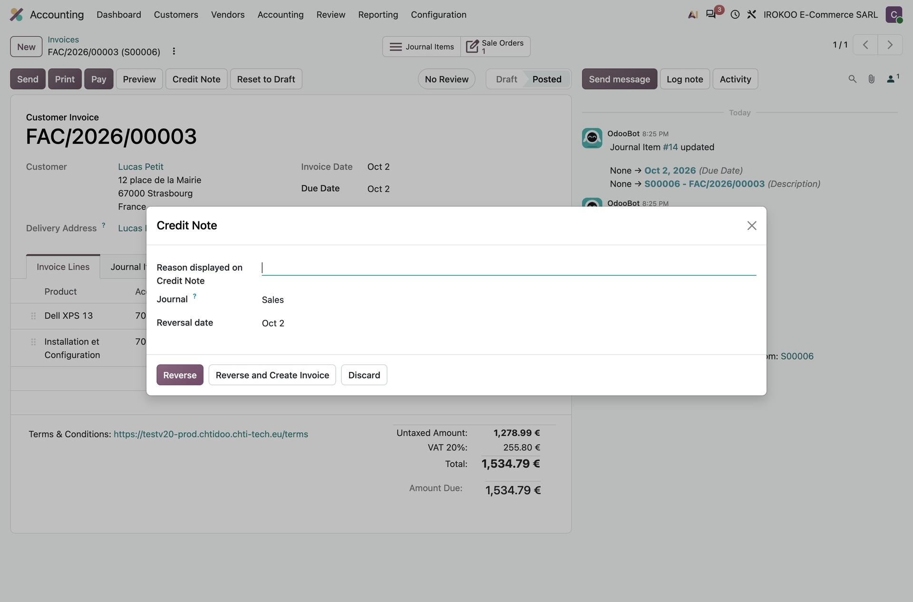Grab the Dell XPS 13 row handle
The image size is (913, 602).
(x=33, y=316)
